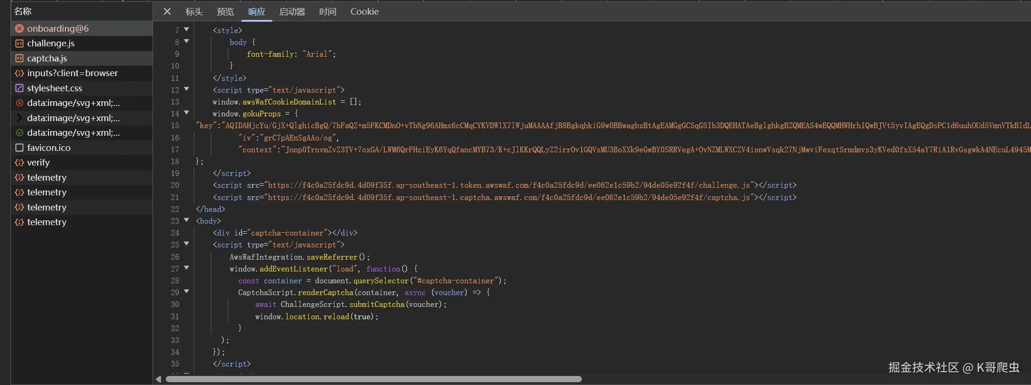Select the challenge.js request
1031x385 pixels.
(x=81, y=44)
